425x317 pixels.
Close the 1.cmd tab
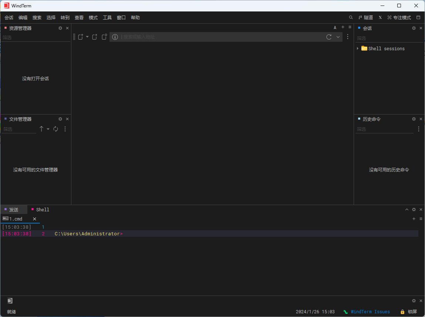(x=34, y=219)
